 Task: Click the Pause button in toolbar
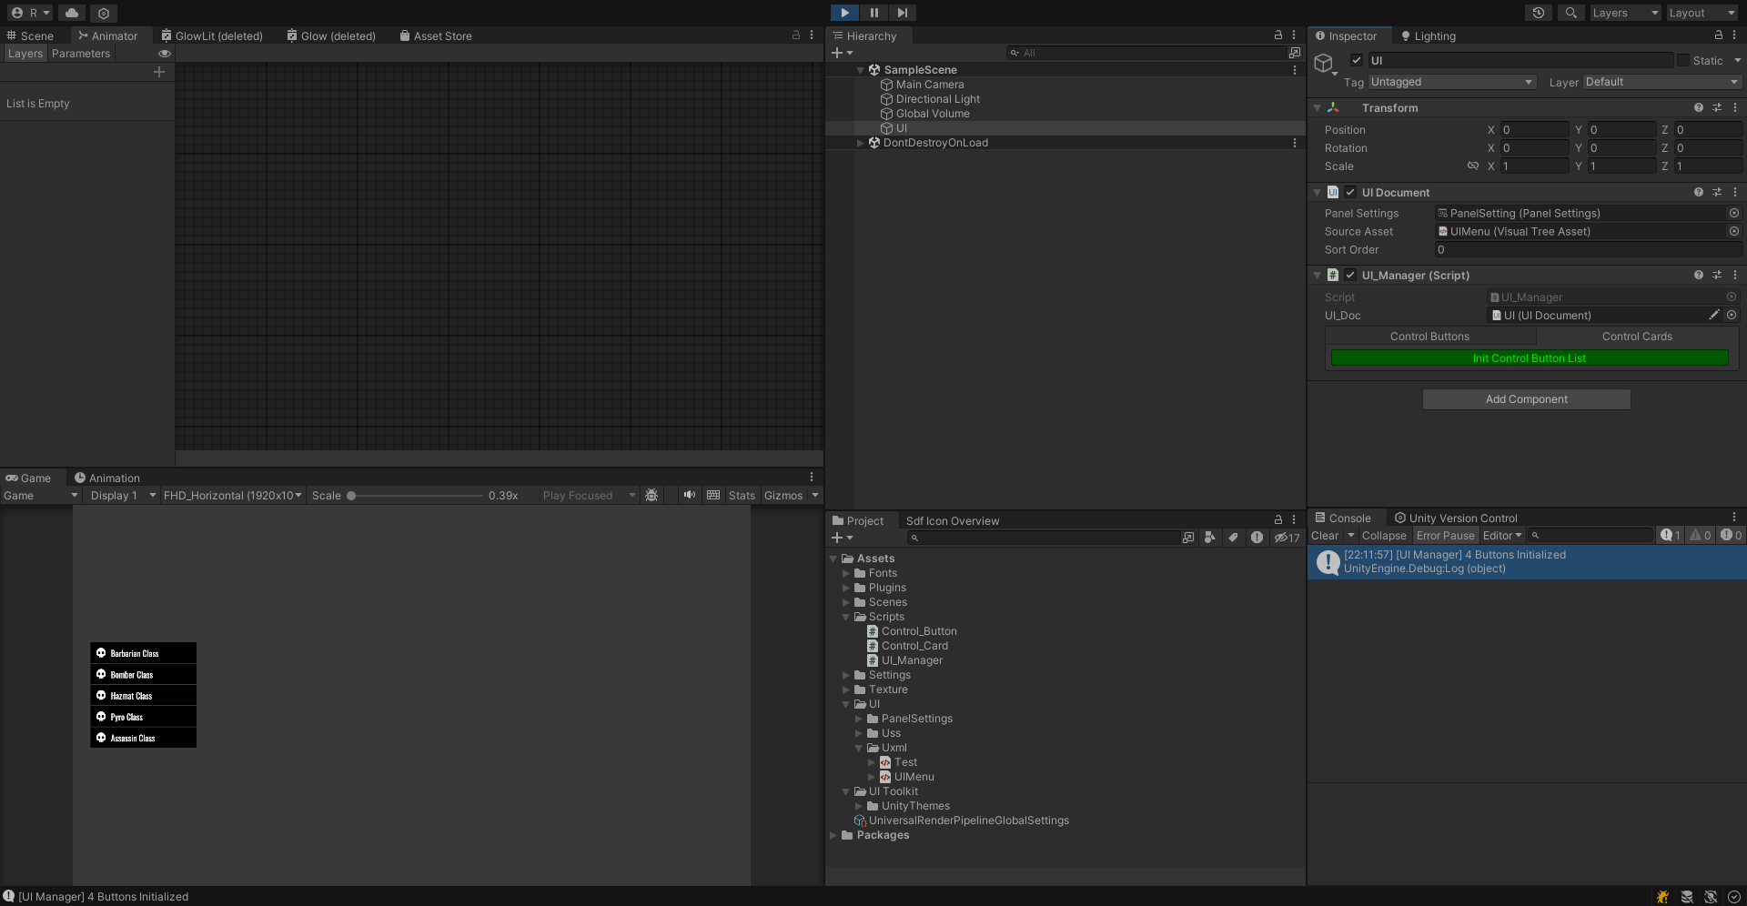pos(873,13)
